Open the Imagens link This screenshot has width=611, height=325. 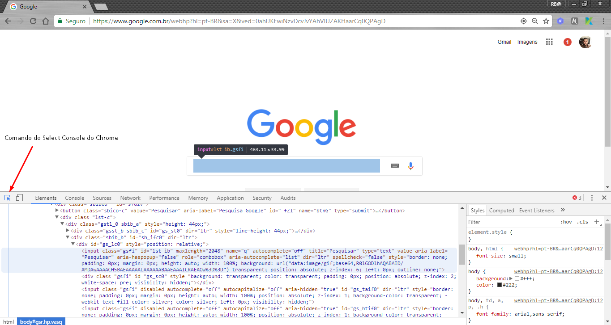pos(527,42)
